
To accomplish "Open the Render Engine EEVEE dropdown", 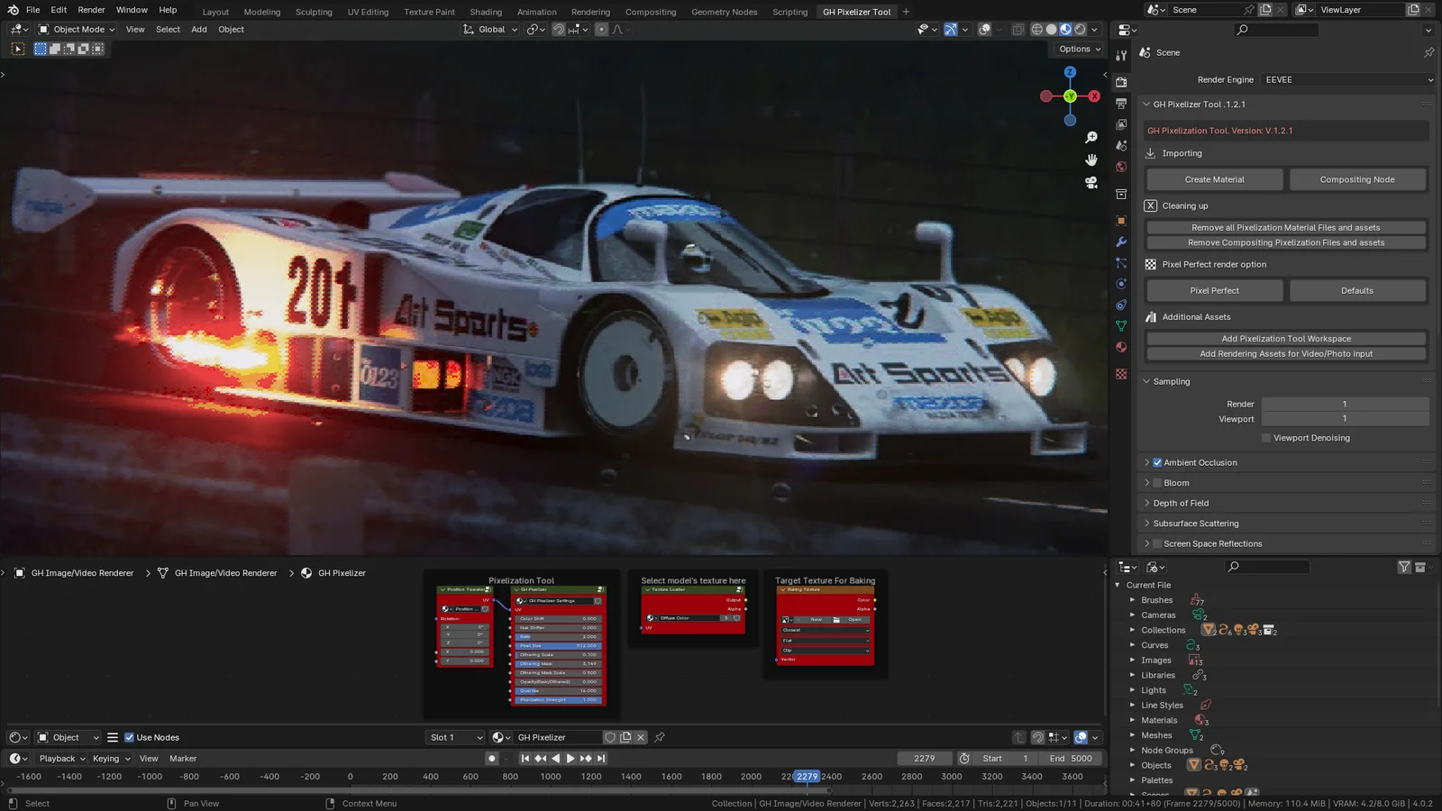I will (1347, 79).
